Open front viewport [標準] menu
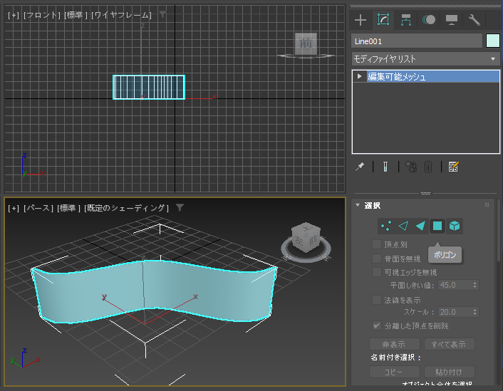 click(x=76, y=15)
